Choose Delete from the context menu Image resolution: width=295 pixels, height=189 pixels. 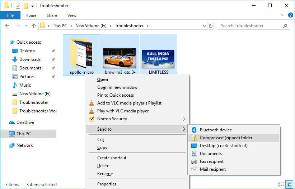coord(103,166)
